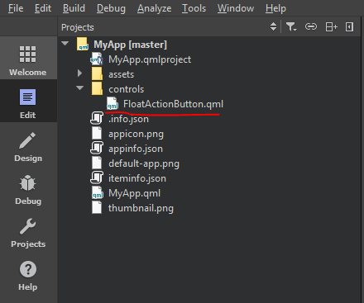Select the controls folder name
This screenshot has height=303, width=364.
[126, 89]
